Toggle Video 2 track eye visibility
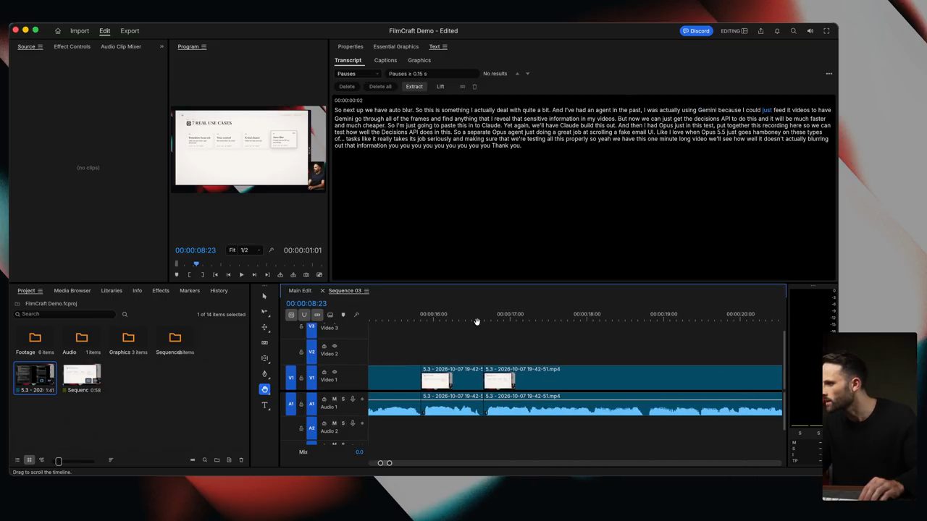Viewport: 927px width, 521px height. pos(335,346)
